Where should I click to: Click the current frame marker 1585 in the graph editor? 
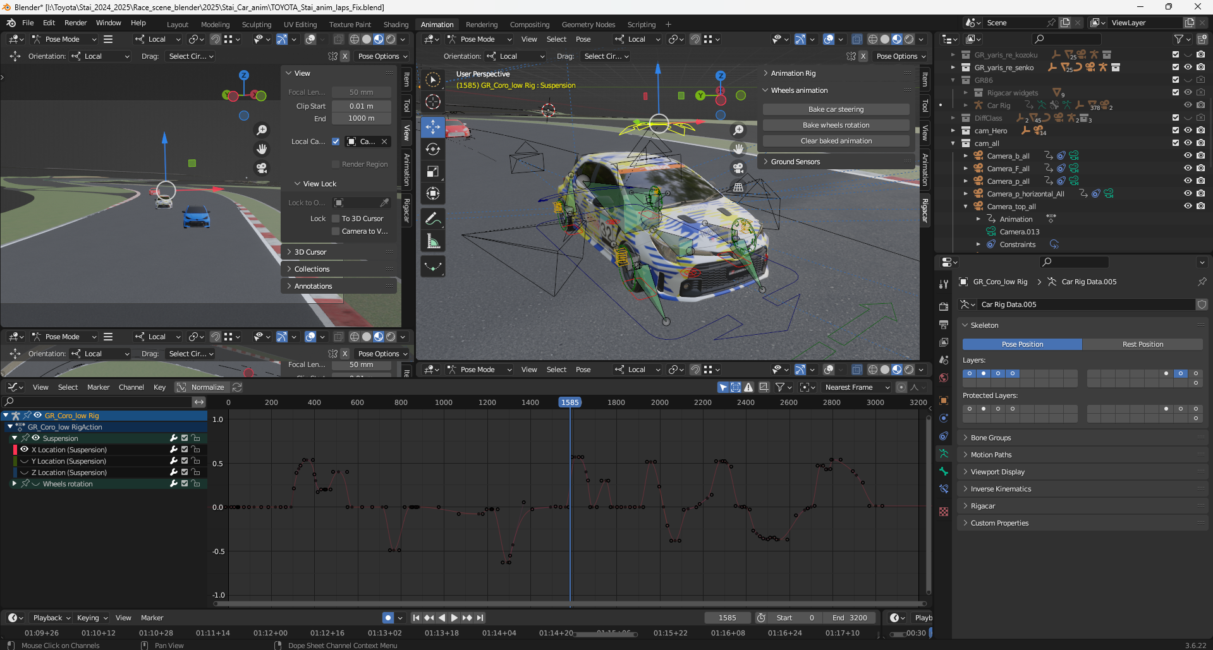570,402
